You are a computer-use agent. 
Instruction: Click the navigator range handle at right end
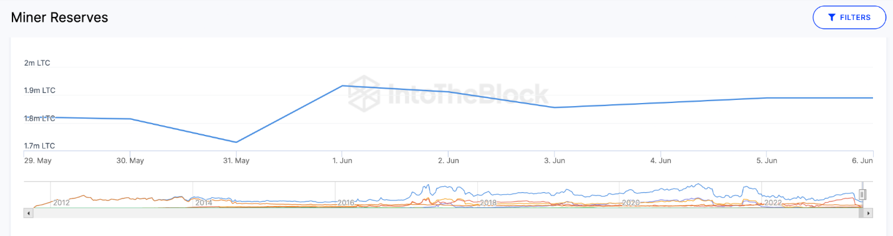coord(862,195)
